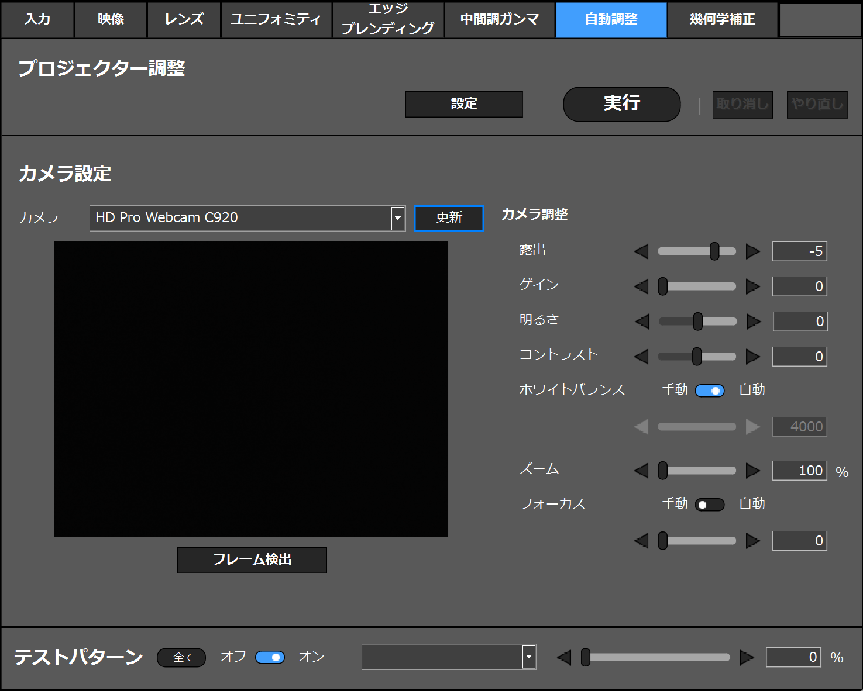Increase コントラスト with right arrow

(x=752, y=357)
